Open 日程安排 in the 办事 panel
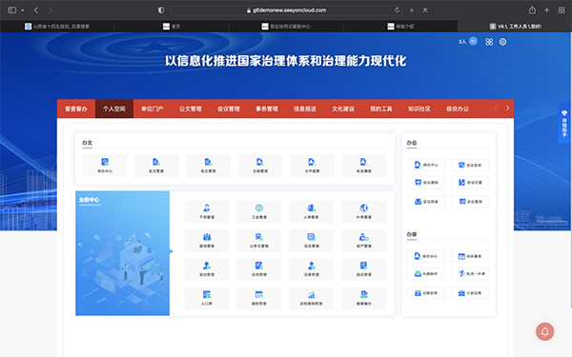This screenshot has height=357, width=572. click(x=426, y=293)
